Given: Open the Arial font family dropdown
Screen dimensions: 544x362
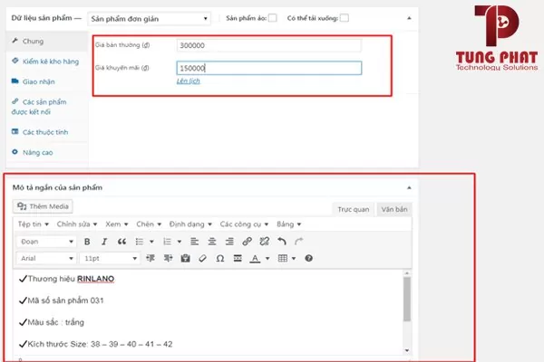Looking at the screenshot, I should click(46, 258).
